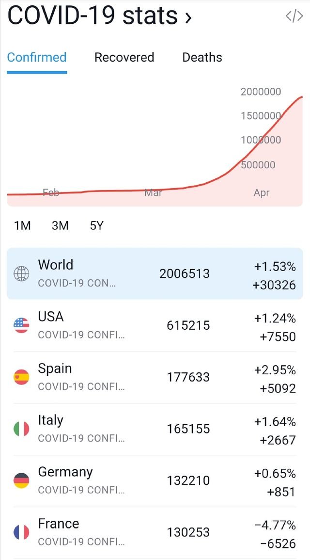Click the embed code icon
The image size is (310, 560).
(x=294, y=16)
